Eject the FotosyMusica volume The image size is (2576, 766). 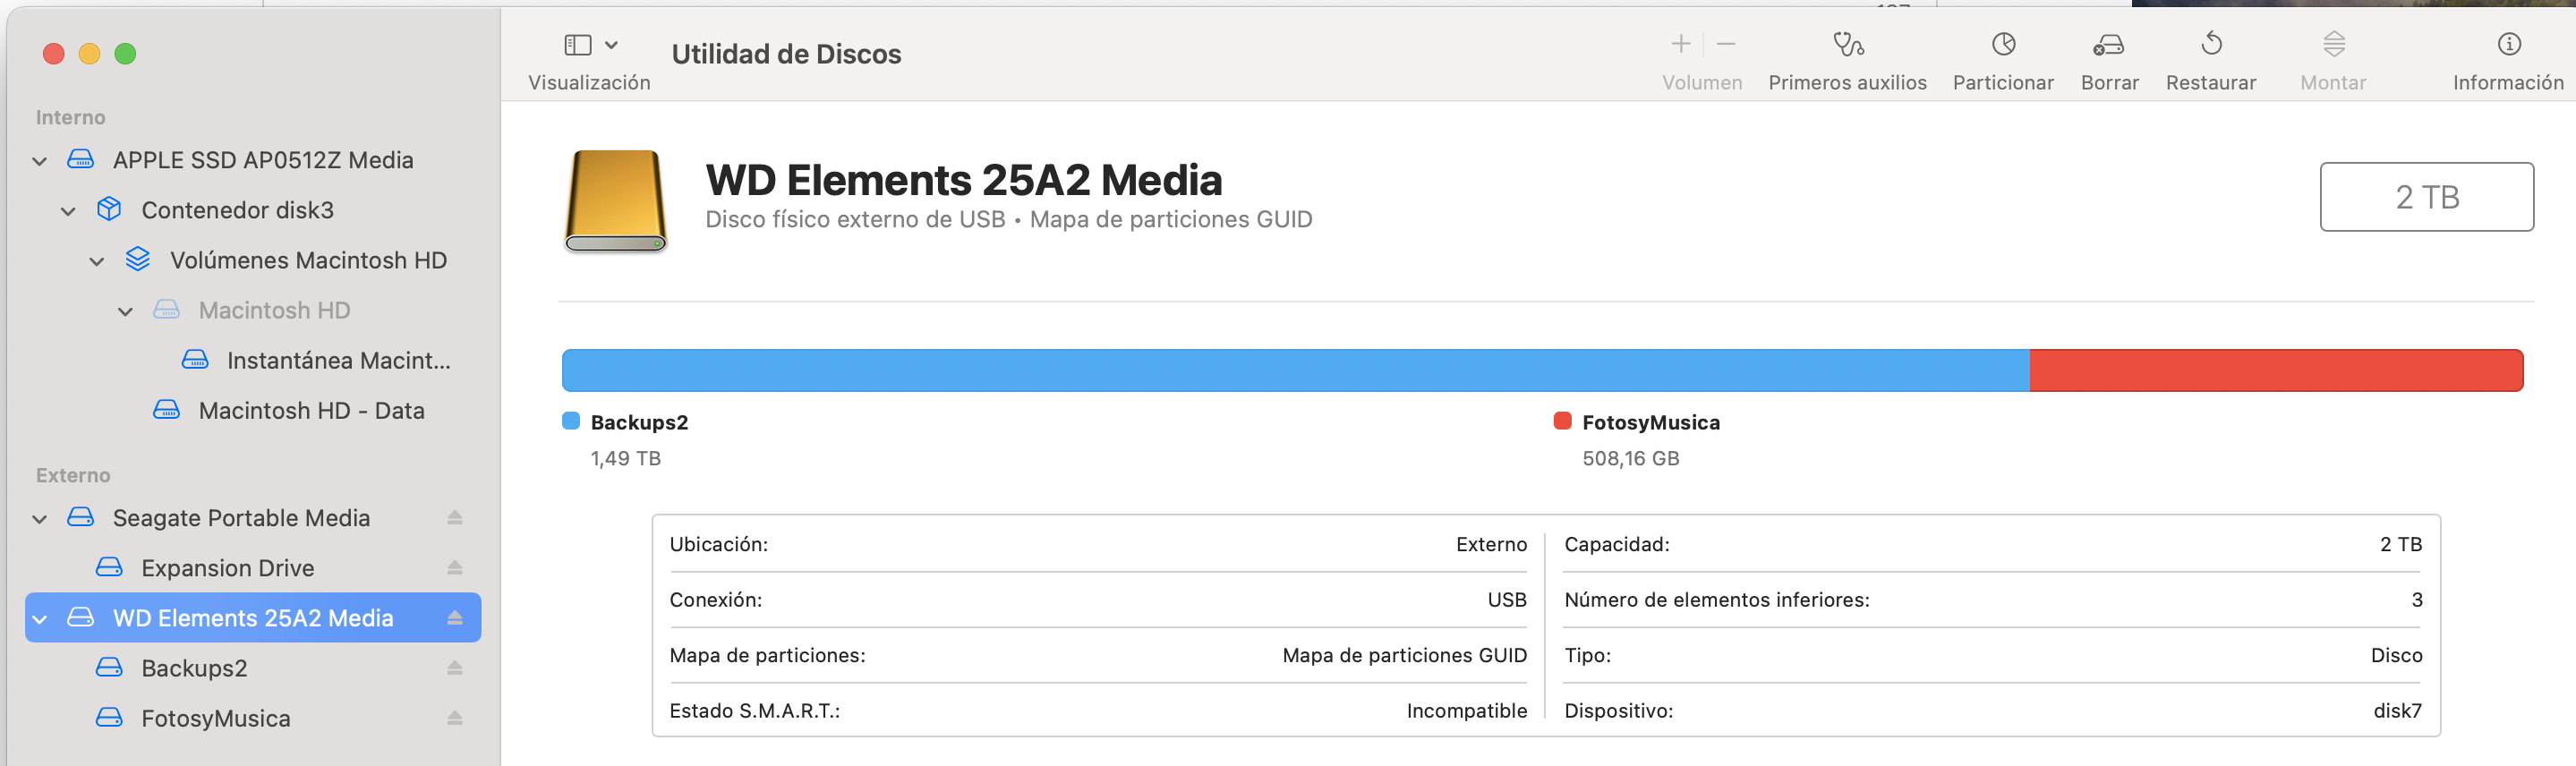pos(455,718)
